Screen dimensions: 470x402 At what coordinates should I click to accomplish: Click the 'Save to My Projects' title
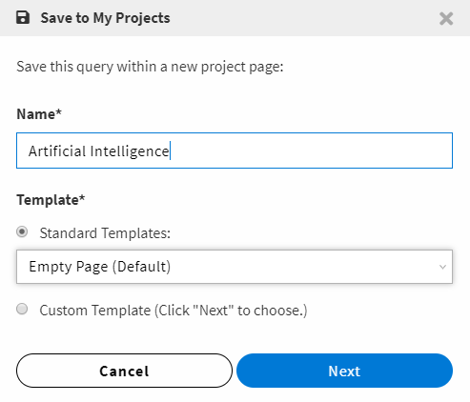105,18
